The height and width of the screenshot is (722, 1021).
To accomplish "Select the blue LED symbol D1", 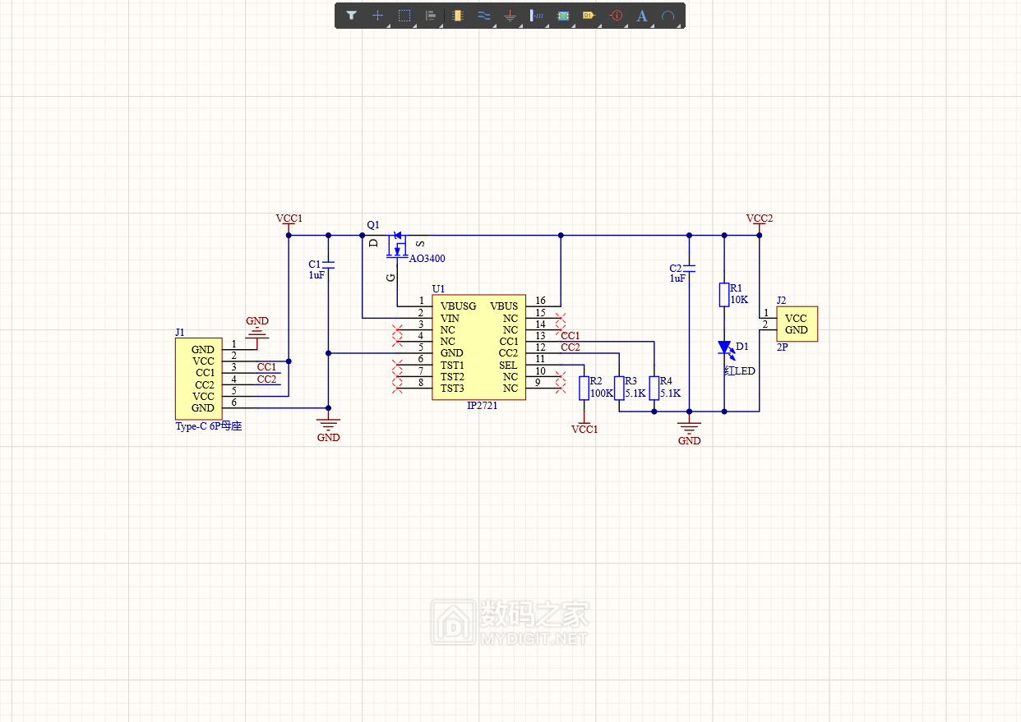I will pyautogui.click(x=724, y=348).
